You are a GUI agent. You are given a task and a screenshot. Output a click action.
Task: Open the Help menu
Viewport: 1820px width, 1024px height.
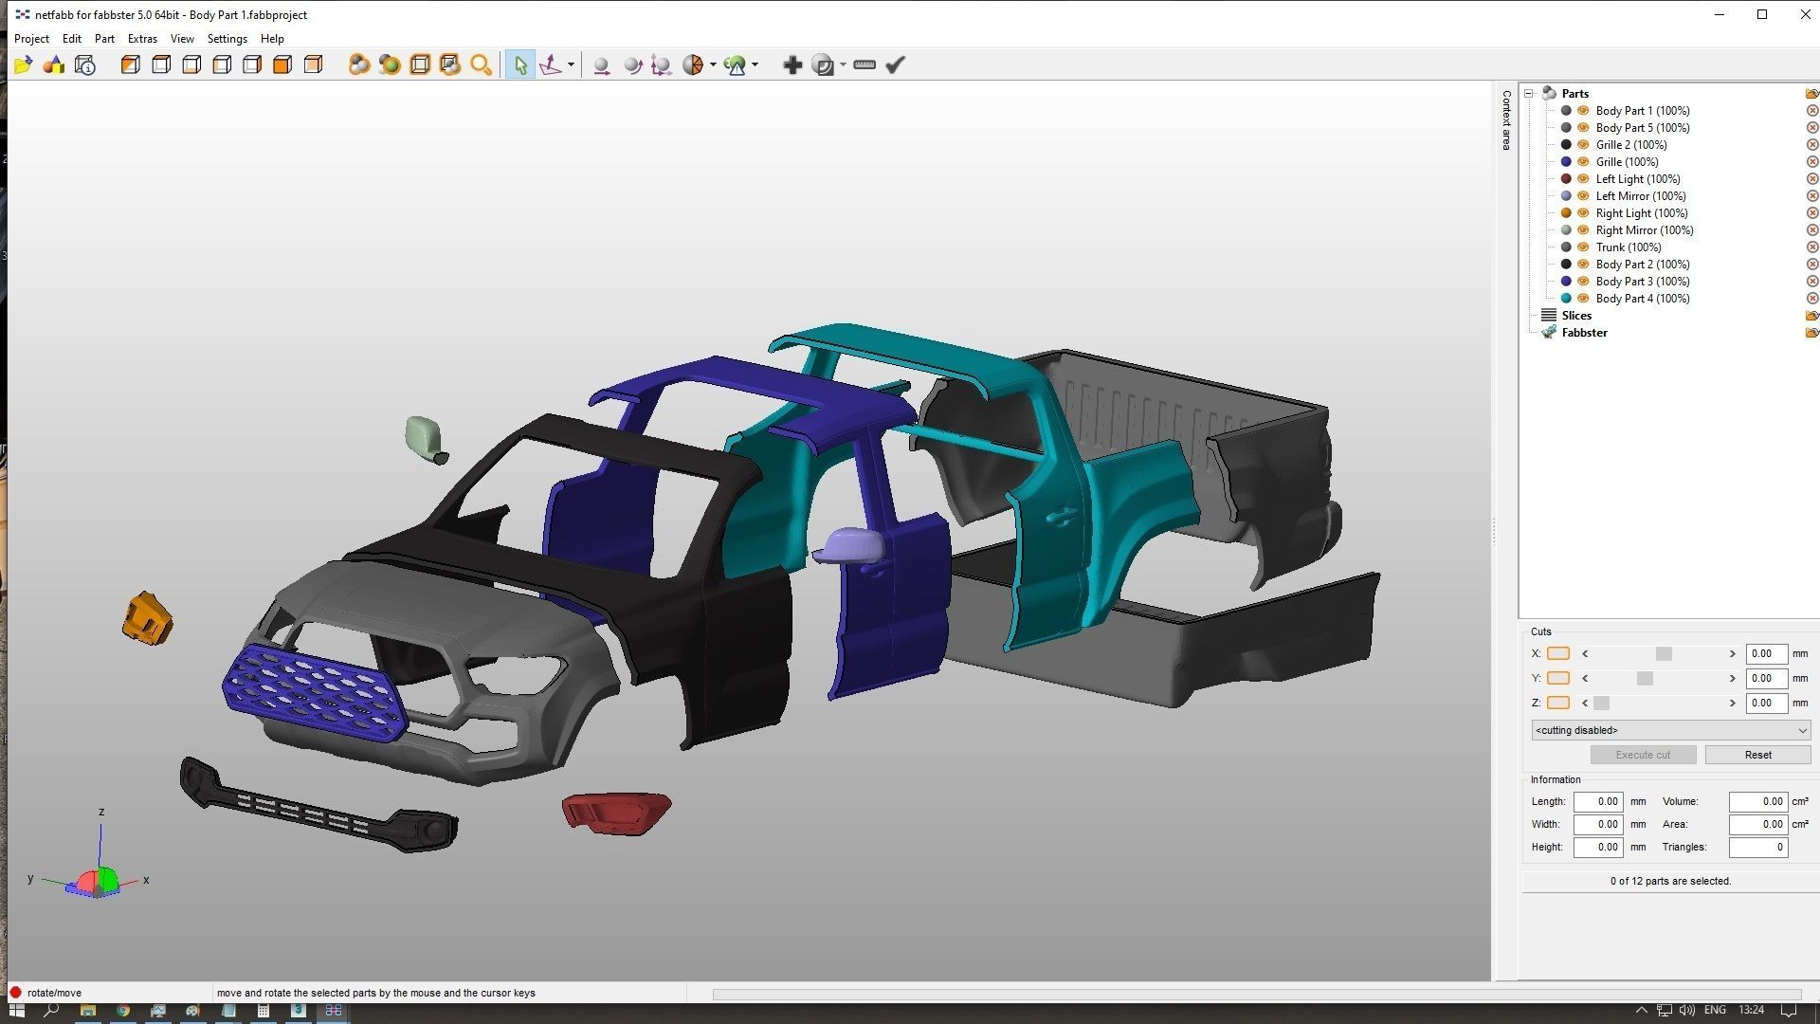[272, 39]
